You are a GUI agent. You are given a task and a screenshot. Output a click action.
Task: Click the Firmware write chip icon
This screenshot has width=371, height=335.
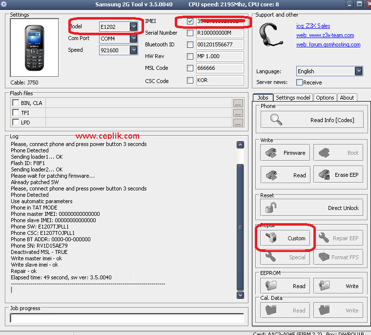tap(271, 153)
